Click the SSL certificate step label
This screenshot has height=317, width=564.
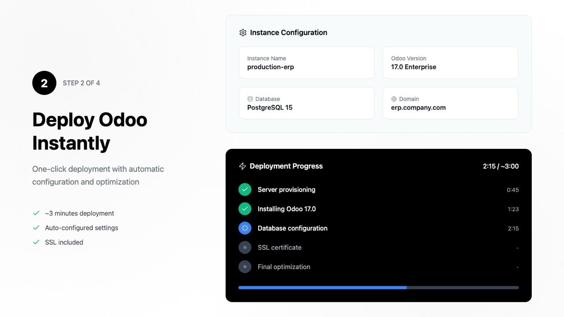click(x=279, y=247)
